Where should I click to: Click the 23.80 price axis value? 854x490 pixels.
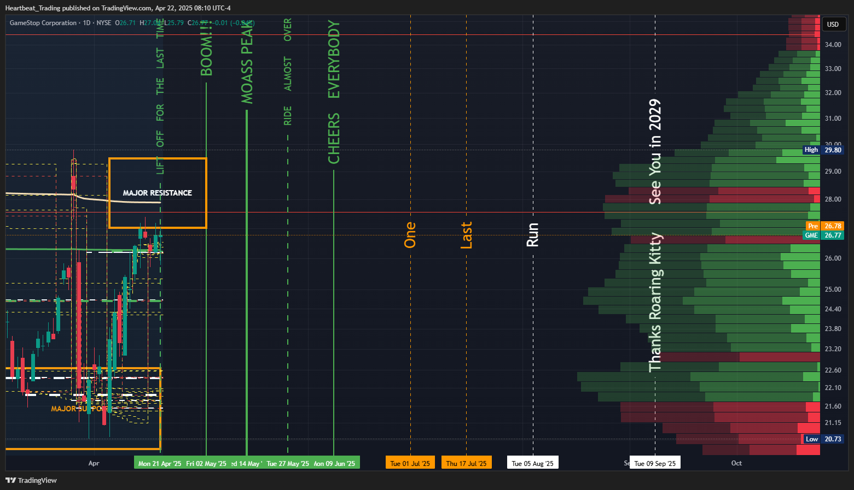[x=833, y=329]
